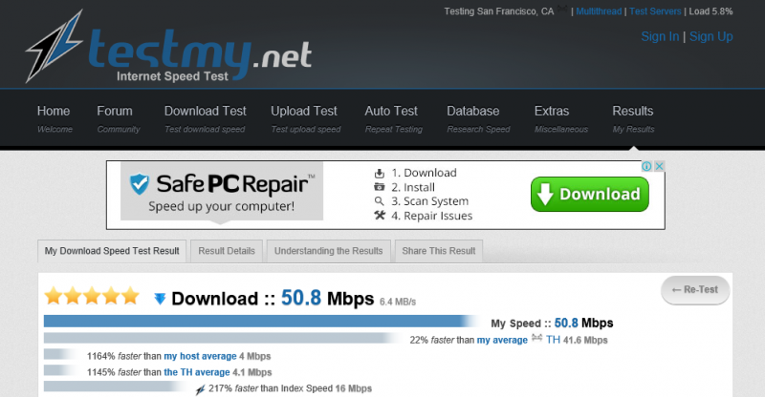Click the blue download arrow icon
The width and height of the screenshot is (765, 397).
pos(160,299)
